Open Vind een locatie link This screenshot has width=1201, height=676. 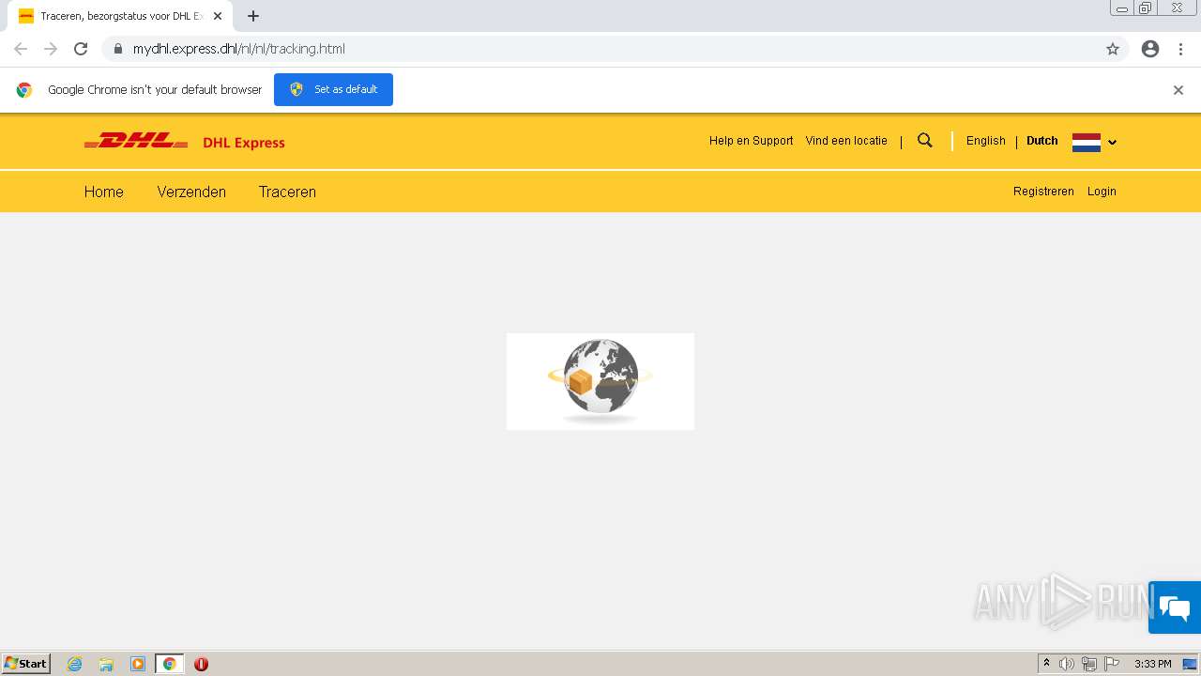846,141
